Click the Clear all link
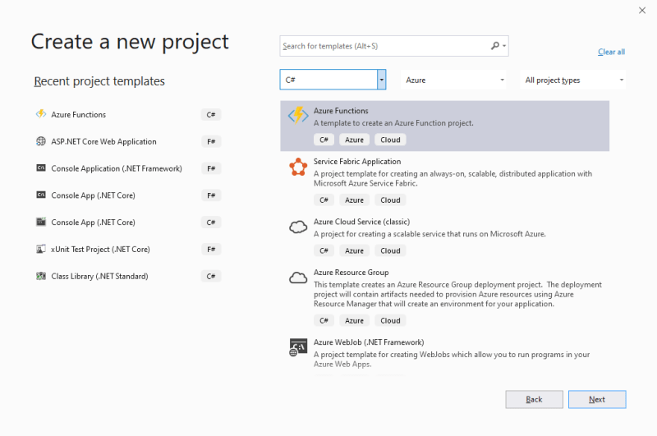The image size is (657, 436). (x=611, y=52)
